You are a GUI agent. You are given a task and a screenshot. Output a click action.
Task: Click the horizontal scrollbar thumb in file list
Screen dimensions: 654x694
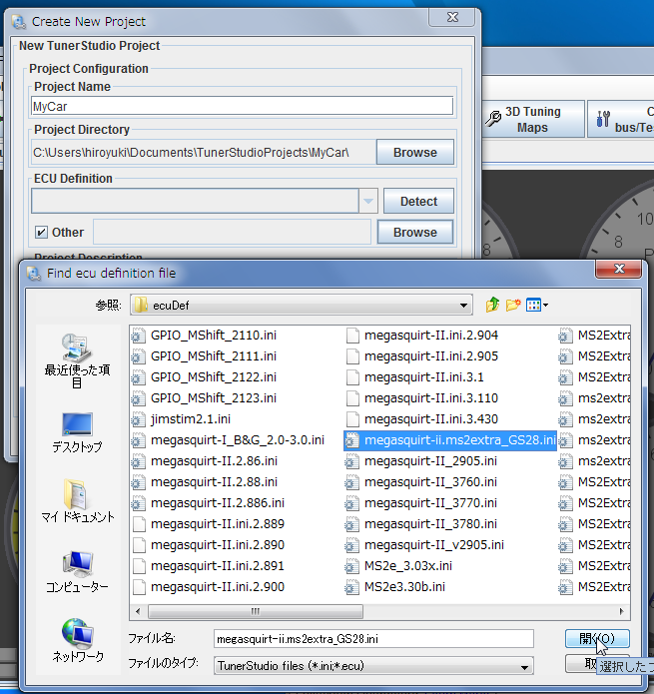coord(256,612)
